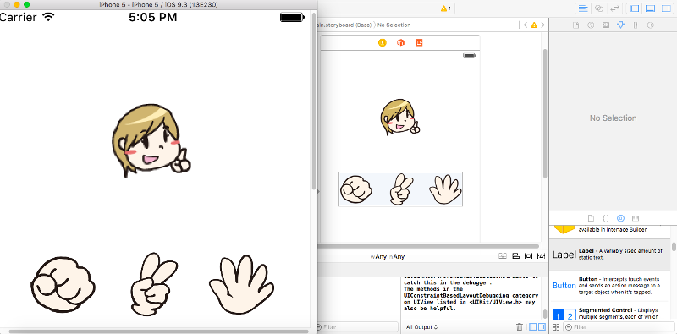This screenshot has width=677, height=334.
Task: Open the Quick Help inspector
Action: click(591, 25)
